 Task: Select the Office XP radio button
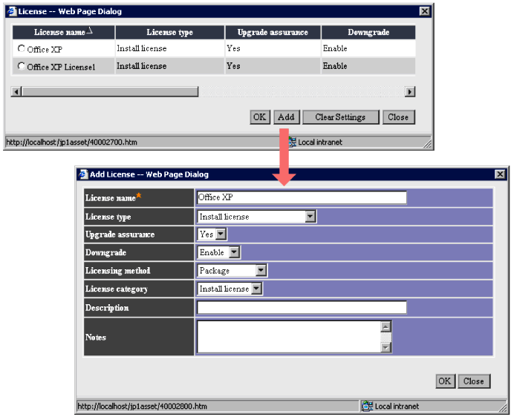[21, 49]
